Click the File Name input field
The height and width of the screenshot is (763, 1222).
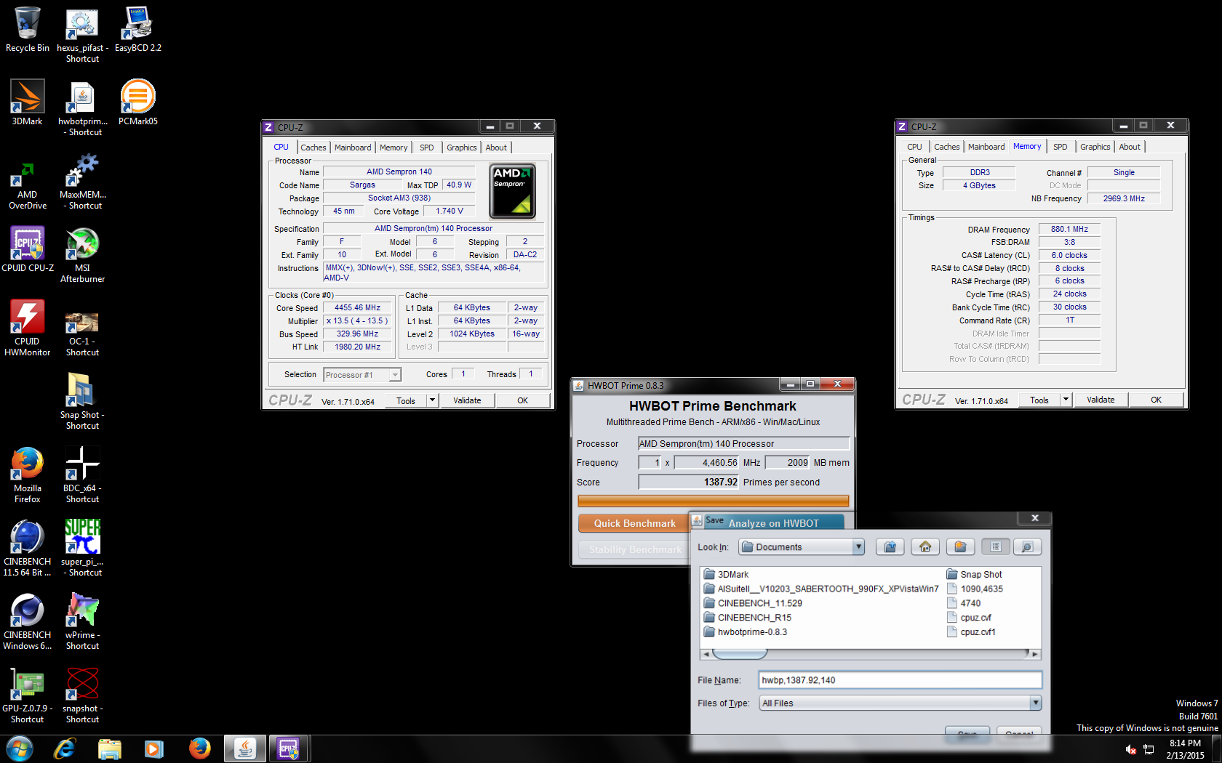(x=900, y=680)
